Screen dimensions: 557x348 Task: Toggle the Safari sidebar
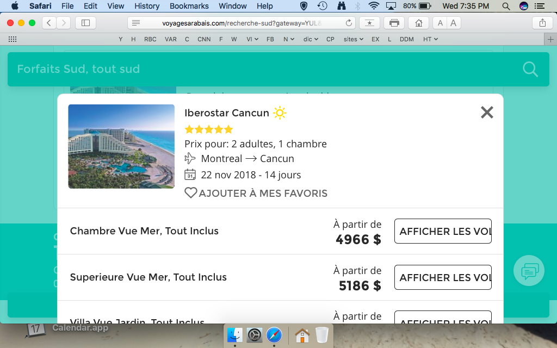85,23
